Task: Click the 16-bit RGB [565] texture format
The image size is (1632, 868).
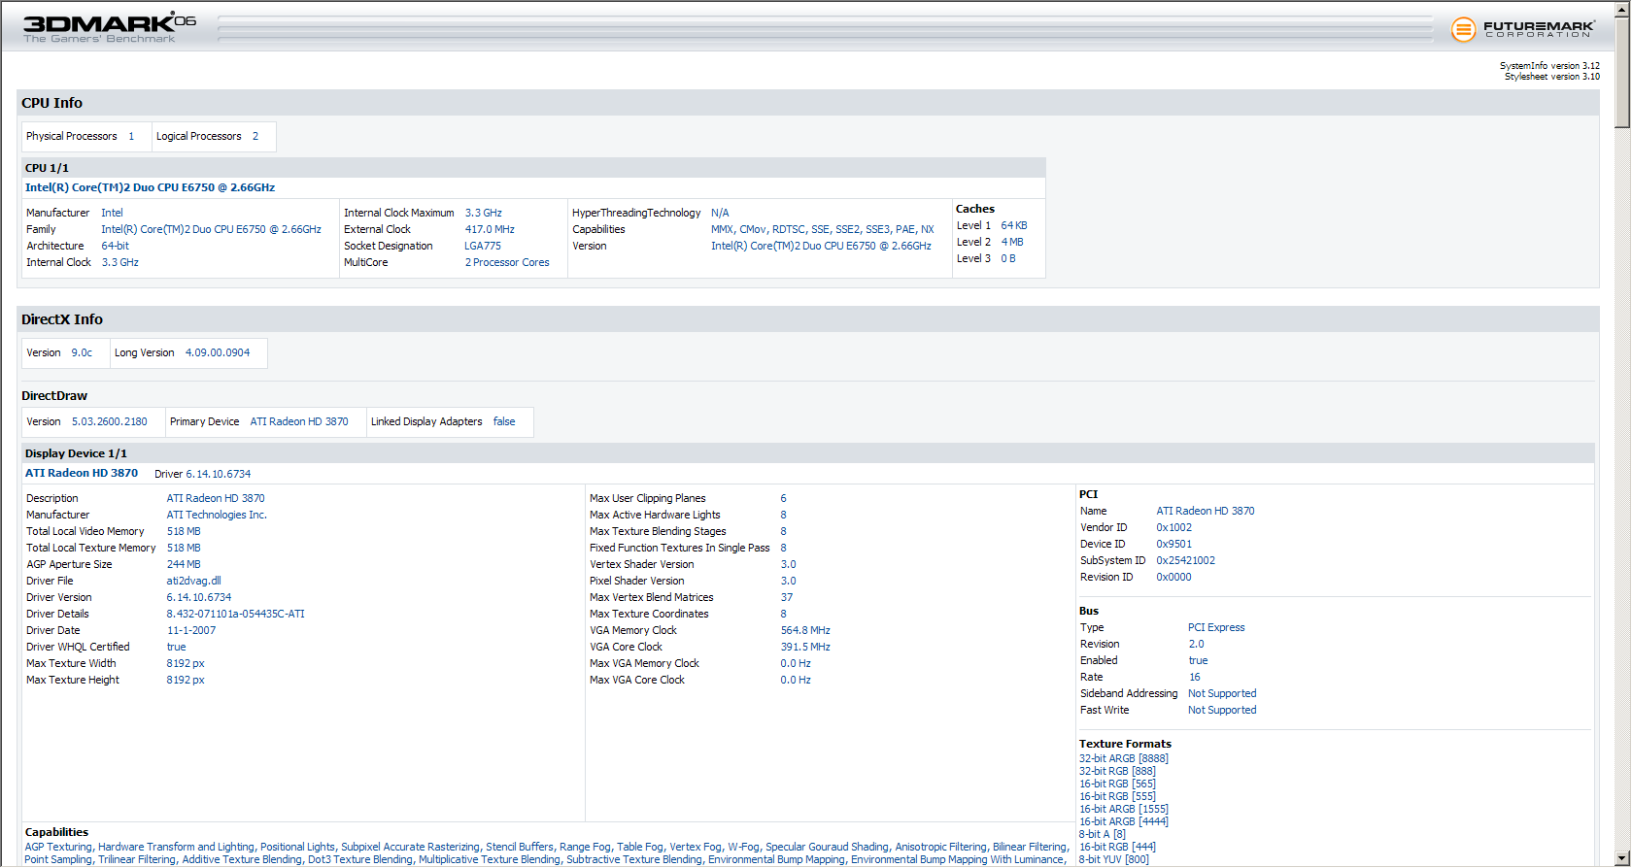Action: pyautogui.click(x=1117, y=784)
